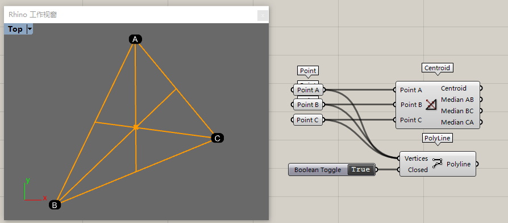Click the Polyline output grip
This screenshot has width=508, height=223.
(x=477, y=164)
